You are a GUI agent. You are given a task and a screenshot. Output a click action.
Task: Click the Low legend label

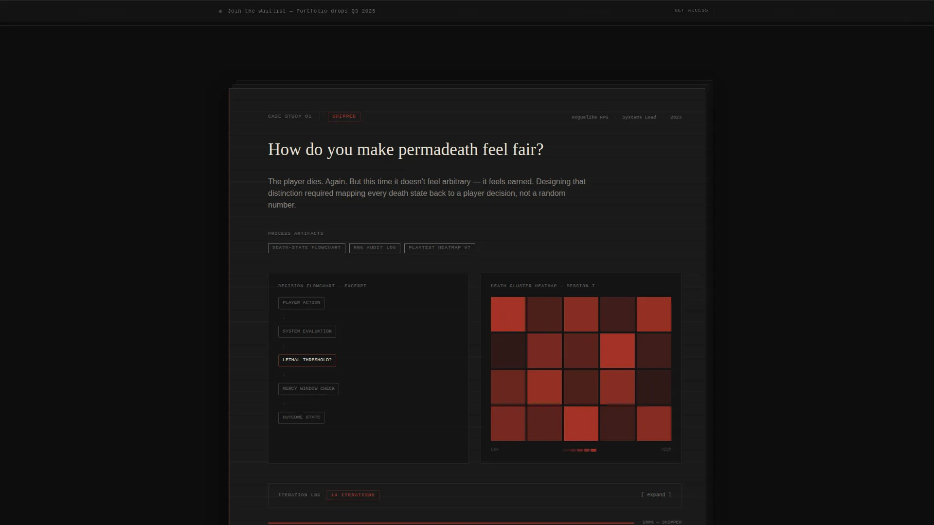pos(495,450)
